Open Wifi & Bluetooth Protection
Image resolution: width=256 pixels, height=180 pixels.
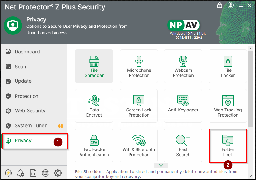[x=139, y=146]
